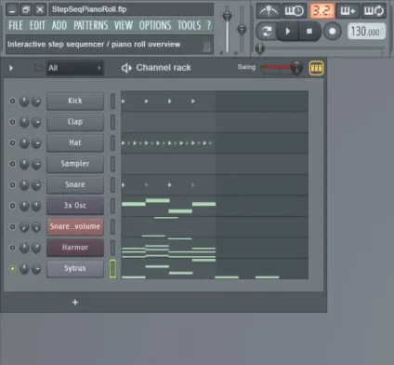Click the Sytrus channel button
The width and height of the screenshot is (394, 365).
[x=75, y=268]
